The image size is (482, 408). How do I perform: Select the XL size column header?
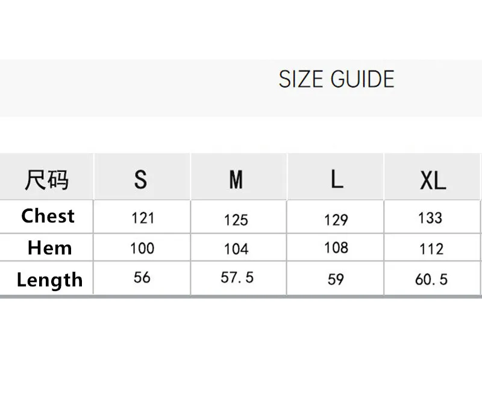(x=432, y=180)
